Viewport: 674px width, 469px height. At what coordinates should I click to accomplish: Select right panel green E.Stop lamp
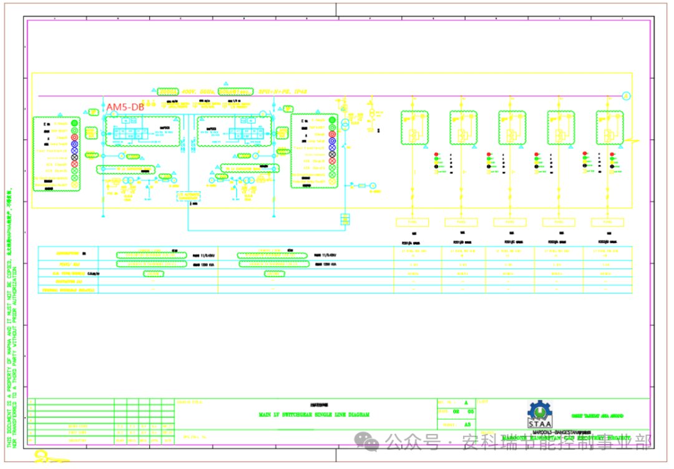tap(332, 120)
